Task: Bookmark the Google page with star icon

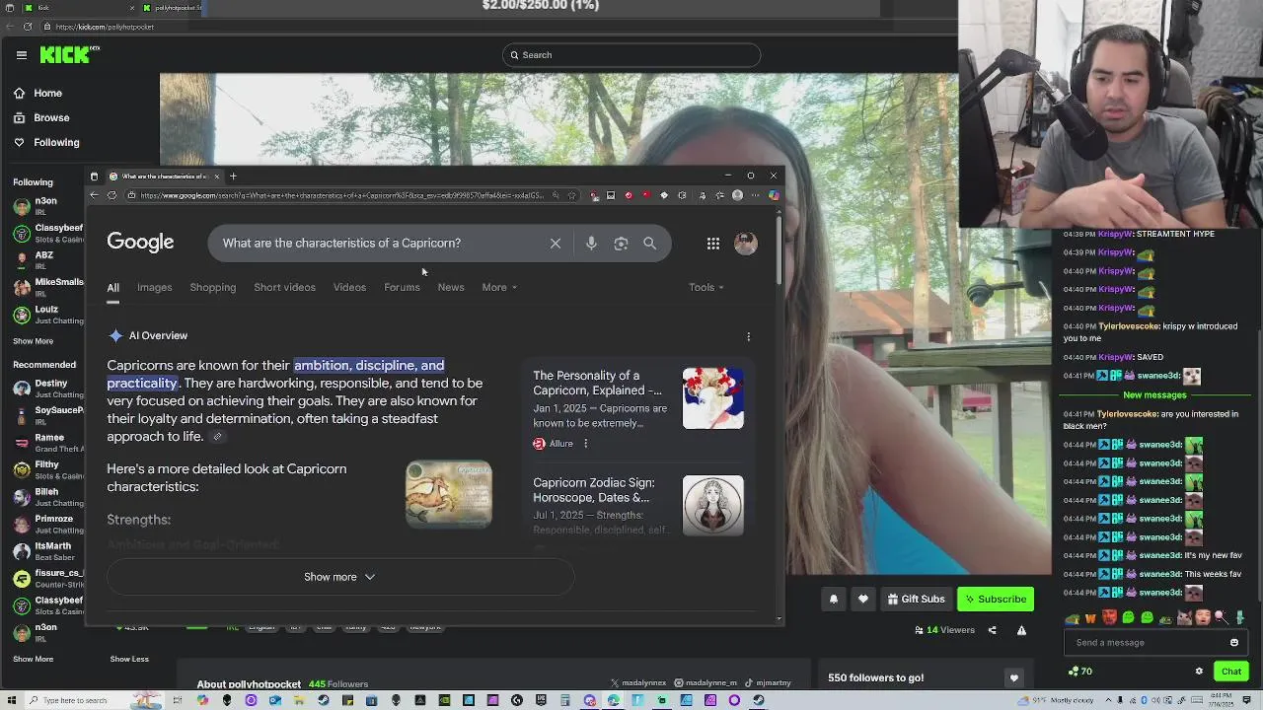Action: point(571,195)
